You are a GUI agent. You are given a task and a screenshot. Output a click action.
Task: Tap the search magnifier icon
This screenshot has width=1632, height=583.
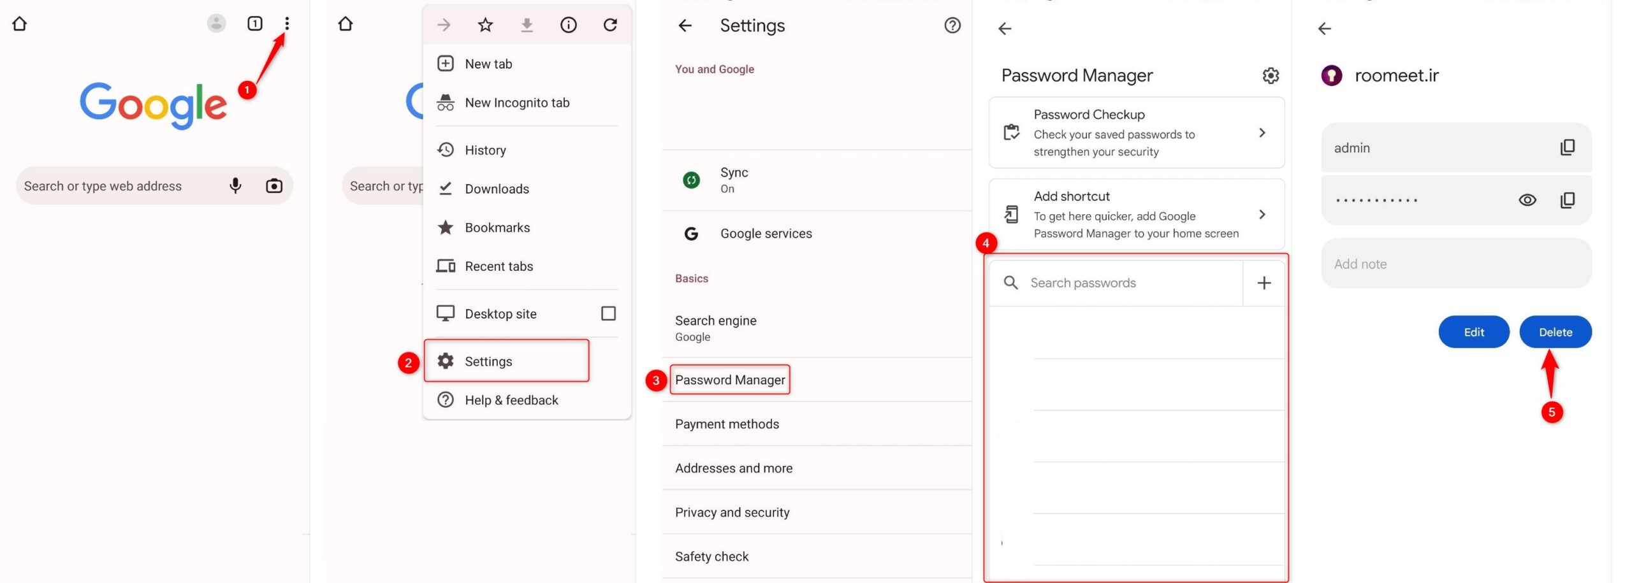[x=1010, y=282]
